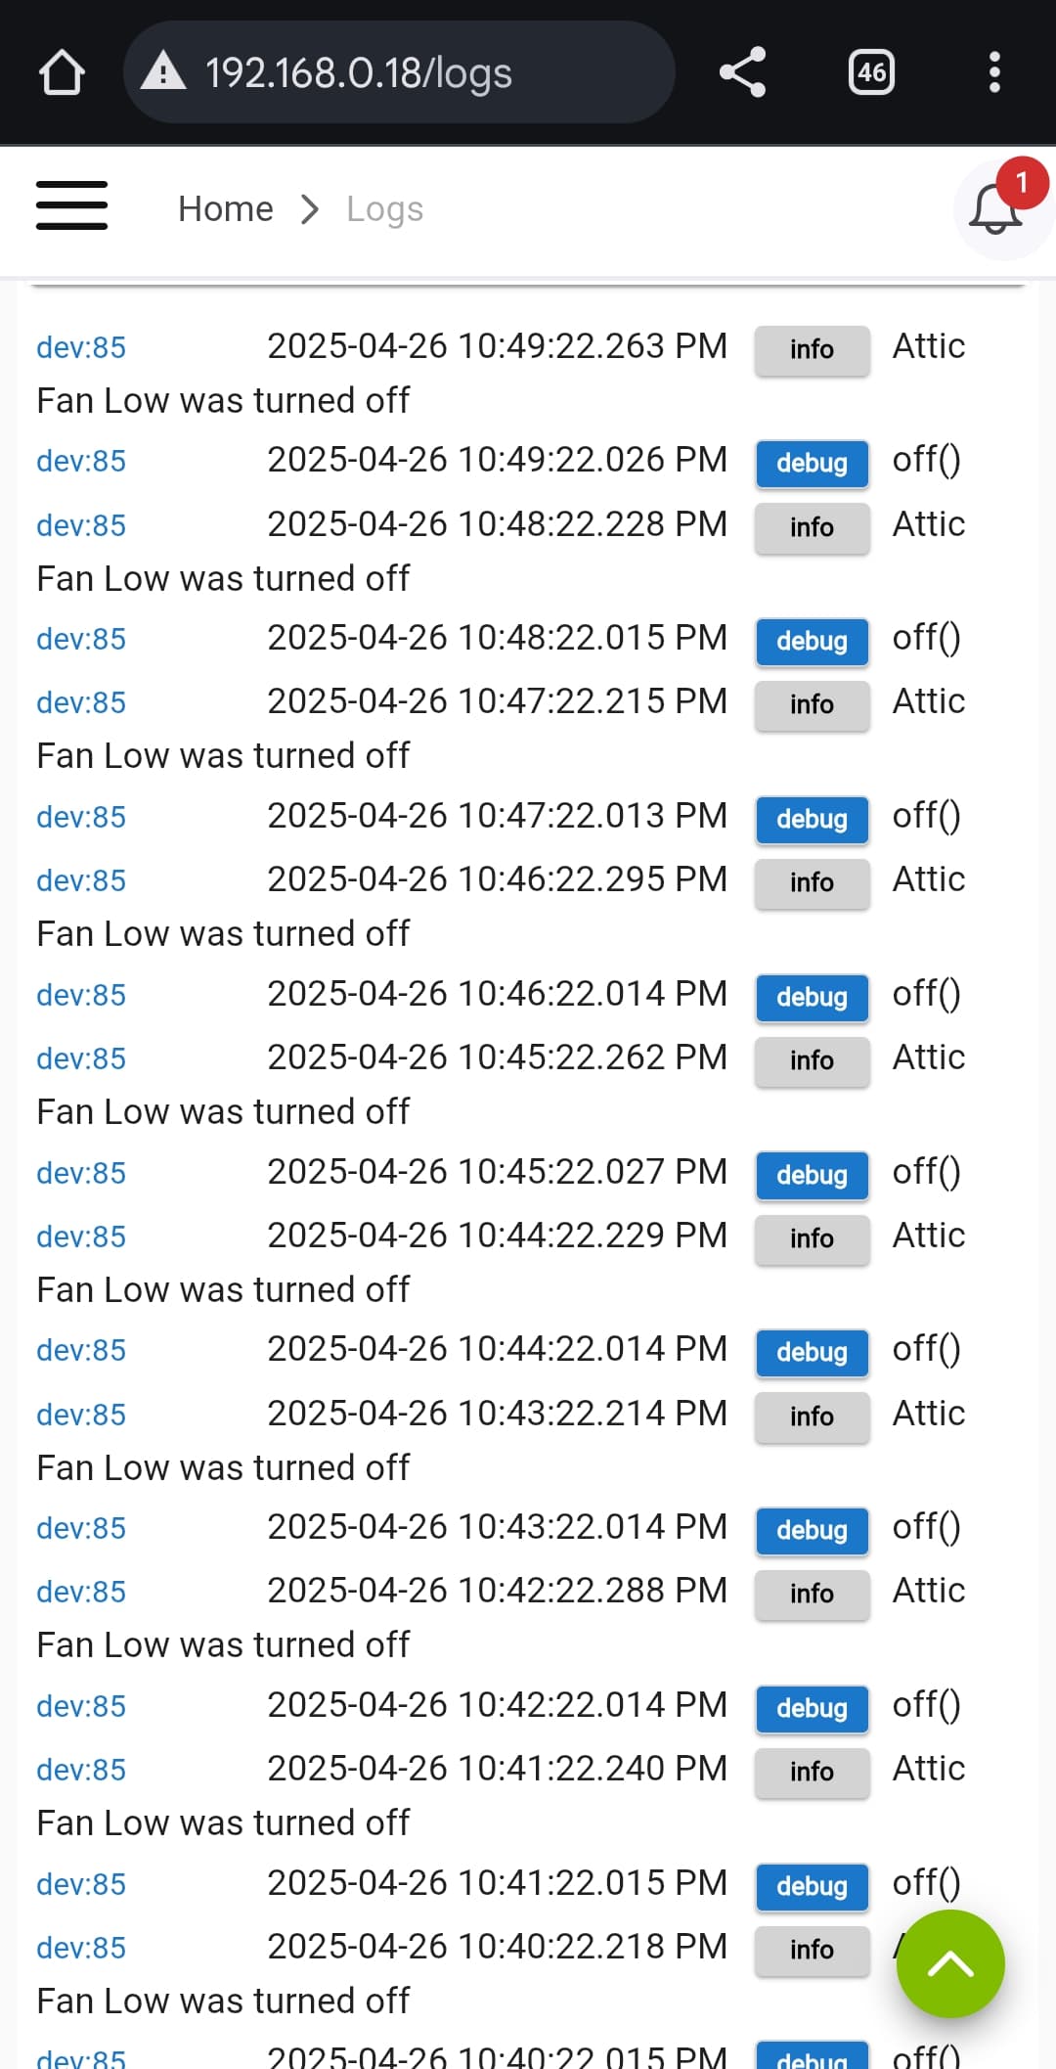The image size is (1056, 2069).
Task: Open the tab switcher showing 46 tabs
Action: (x=871, y=72)
